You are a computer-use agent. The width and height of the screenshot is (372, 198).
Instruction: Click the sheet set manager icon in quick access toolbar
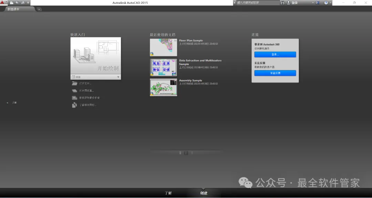[x=23, y=3]
